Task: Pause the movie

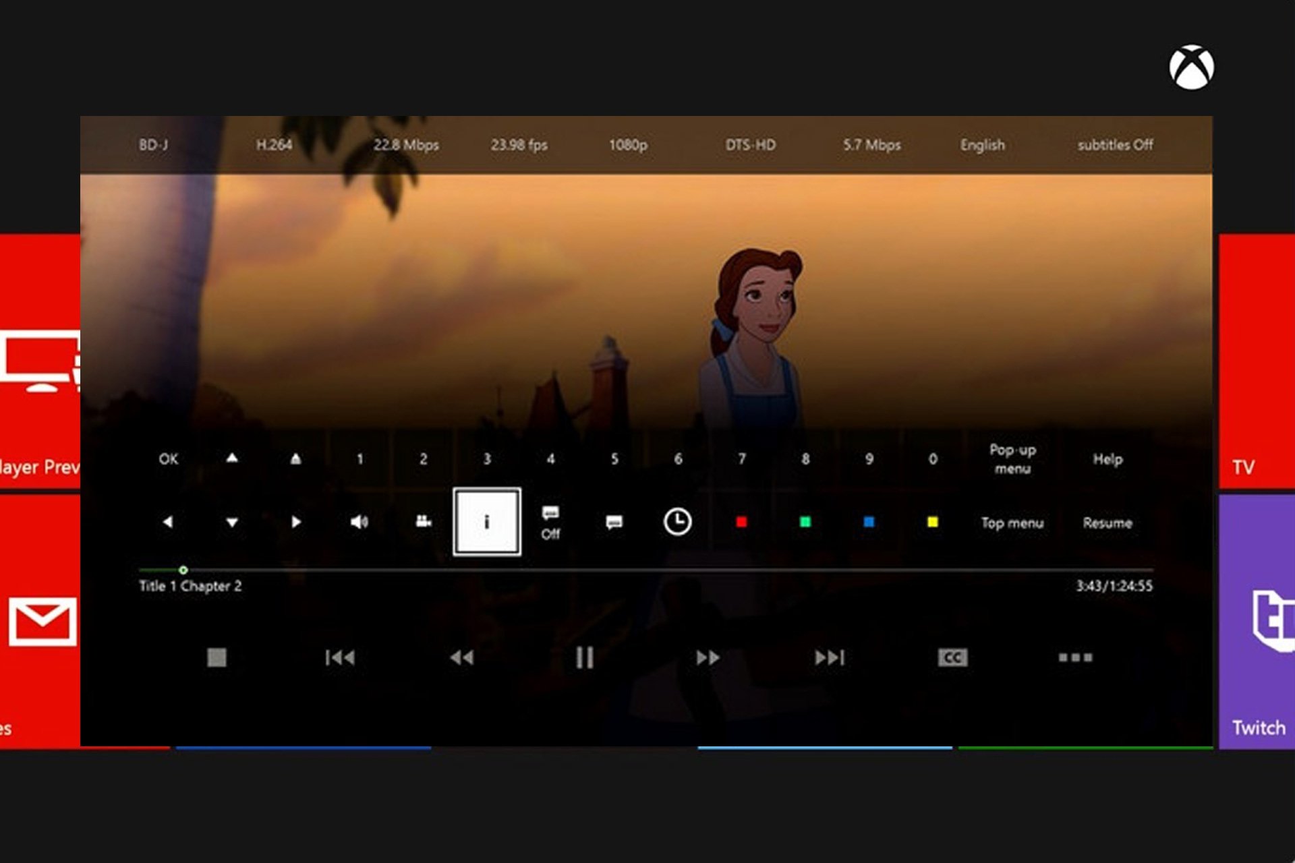Action: click(x=585, y=657)
